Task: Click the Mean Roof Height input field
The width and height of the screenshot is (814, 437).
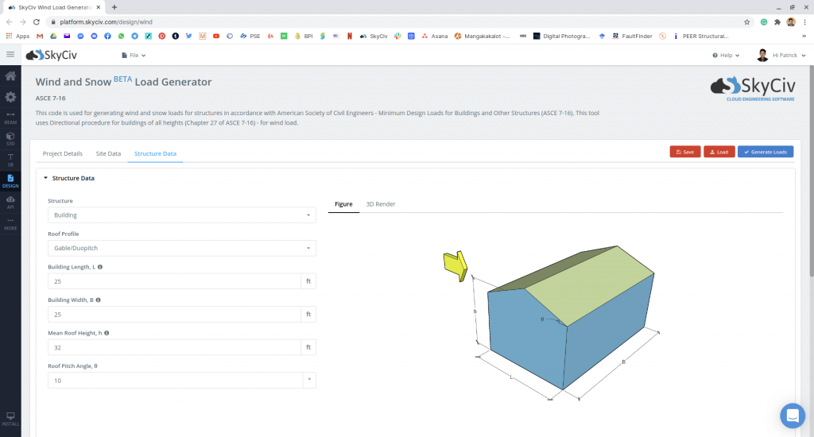Action: (x=174, y=348)
